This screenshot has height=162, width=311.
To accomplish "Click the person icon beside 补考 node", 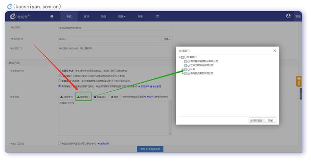I will coord(188,69).
